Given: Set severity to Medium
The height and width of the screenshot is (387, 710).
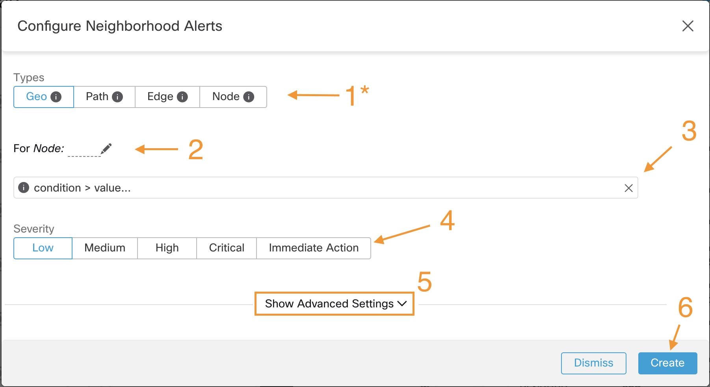Looking at the screenshot, I should click(105, 248).
